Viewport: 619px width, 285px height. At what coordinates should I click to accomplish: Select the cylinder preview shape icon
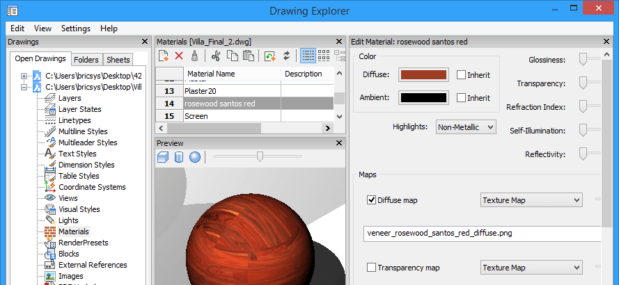click(179, 157)
